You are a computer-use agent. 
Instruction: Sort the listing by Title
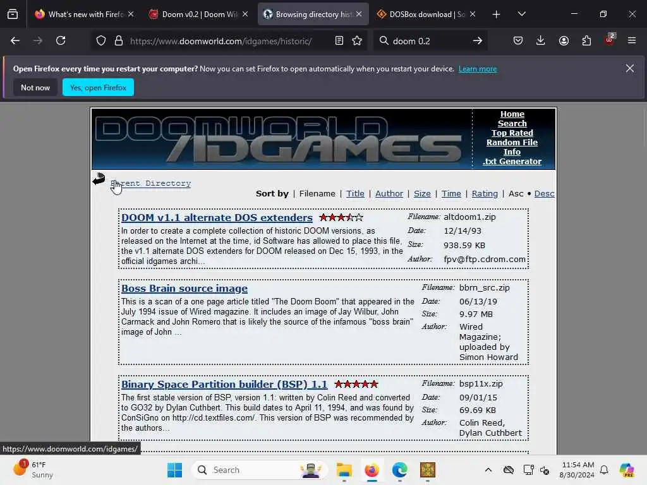point(355,193)
